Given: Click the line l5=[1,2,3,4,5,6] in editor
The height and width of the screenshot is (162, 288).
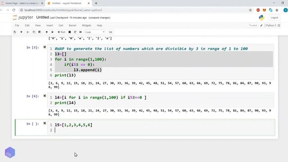Looking at the screenshot, I should point(73,125).
